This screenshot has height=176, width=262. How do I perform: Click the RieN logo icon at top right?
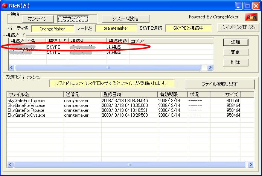pyautogui.click(x=251, y=17)
